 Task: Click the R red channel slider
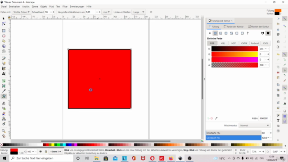point(234,49)
